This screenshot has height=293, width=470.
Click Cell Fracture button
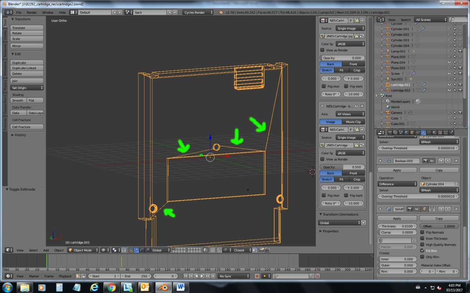[27, 127]
